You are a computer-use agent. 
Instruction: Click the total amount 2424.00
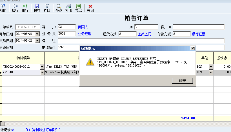pos(188,118)
